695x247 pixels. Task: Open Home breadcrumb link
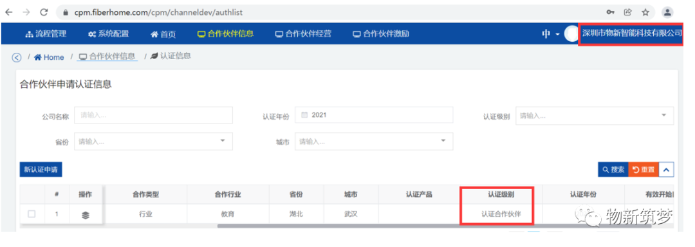coord(49,57)
